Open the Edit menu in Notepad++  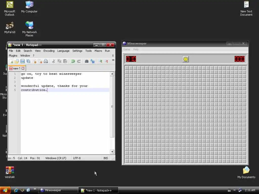pyautogui.click(x=18, y=51)
